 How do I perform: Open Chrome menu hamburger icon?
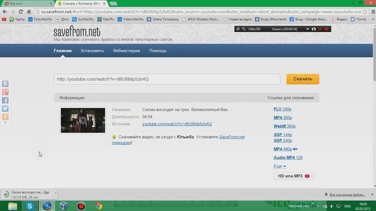pos(373,12)
